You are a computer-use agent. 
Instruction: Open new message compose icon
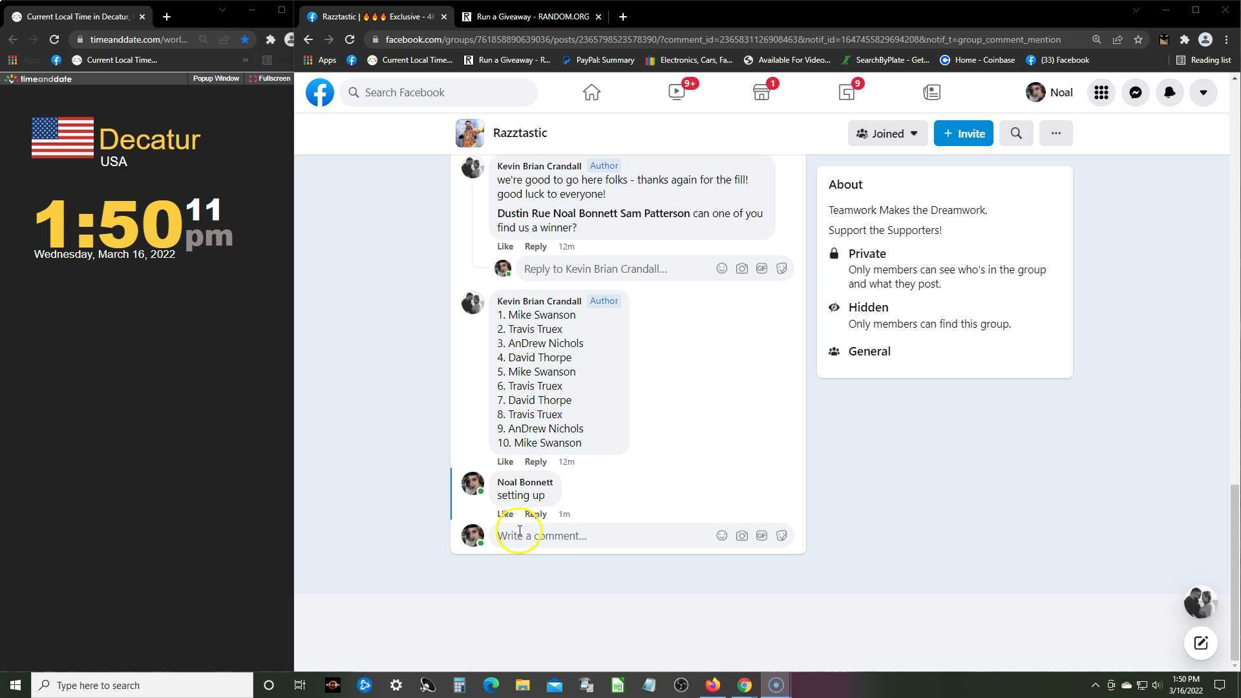tap(1200, 643)
